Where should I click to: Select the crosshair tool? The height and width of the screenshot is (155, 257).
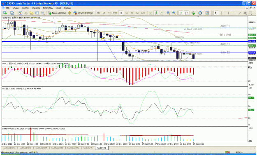click(x=222, y=13)
